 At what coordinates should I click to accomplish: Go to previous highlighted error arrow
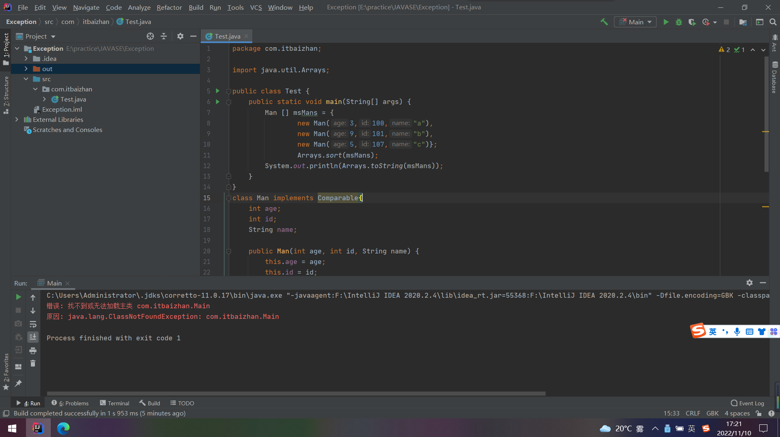click(x=753, y=50)
